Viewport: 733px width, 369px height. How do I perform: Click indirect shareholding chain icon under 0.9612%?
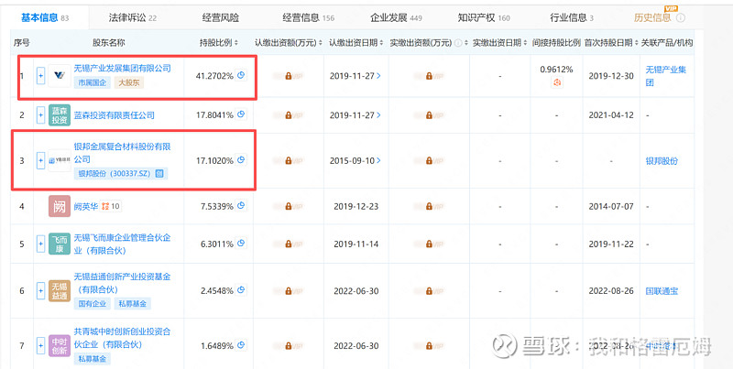click(x=556, y=82)
